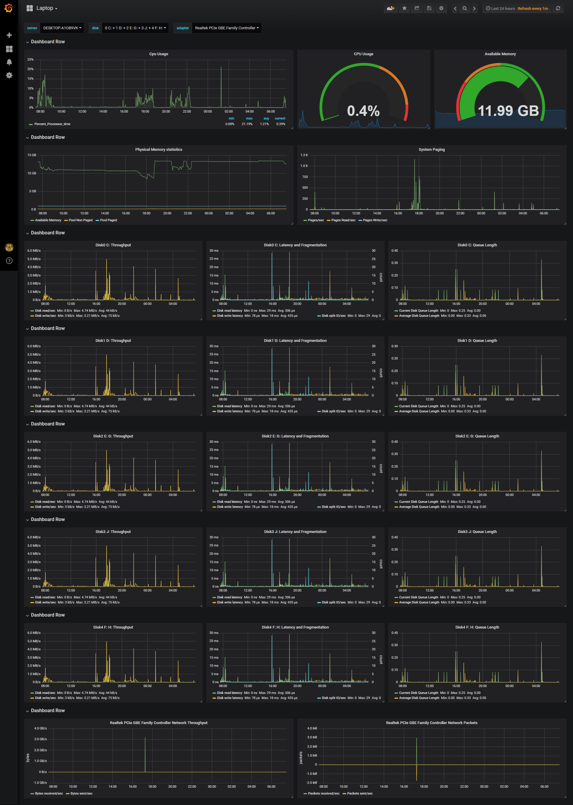573x805 pixels.
Task: Open Last 24 hours time picker
Action: click(500, 8)
